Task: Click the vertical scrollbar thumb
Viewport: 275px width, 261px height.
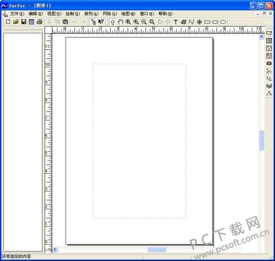Action: pos(262,140)
